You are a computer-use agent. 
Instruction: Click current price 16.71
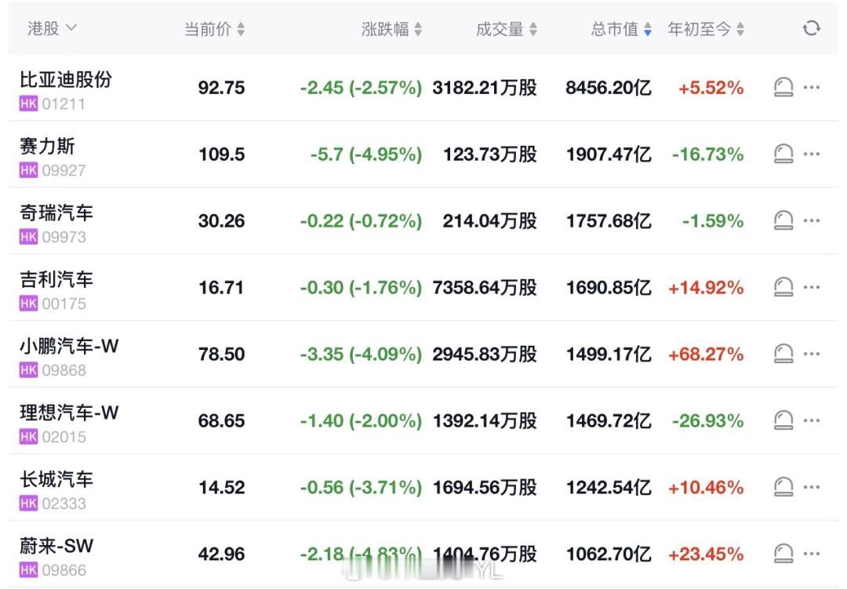(x=221, y=288)
